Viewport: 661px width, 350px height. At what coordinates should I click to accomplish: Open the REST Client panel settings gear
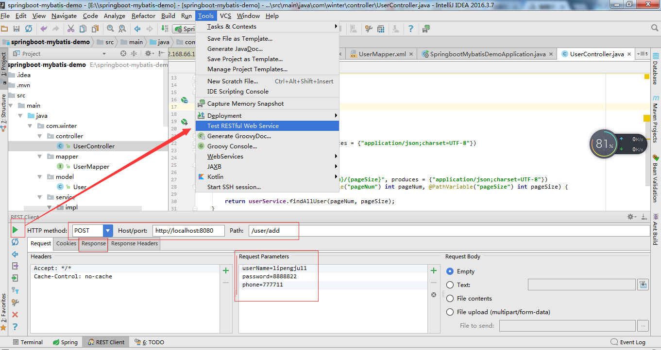point(632,217)
